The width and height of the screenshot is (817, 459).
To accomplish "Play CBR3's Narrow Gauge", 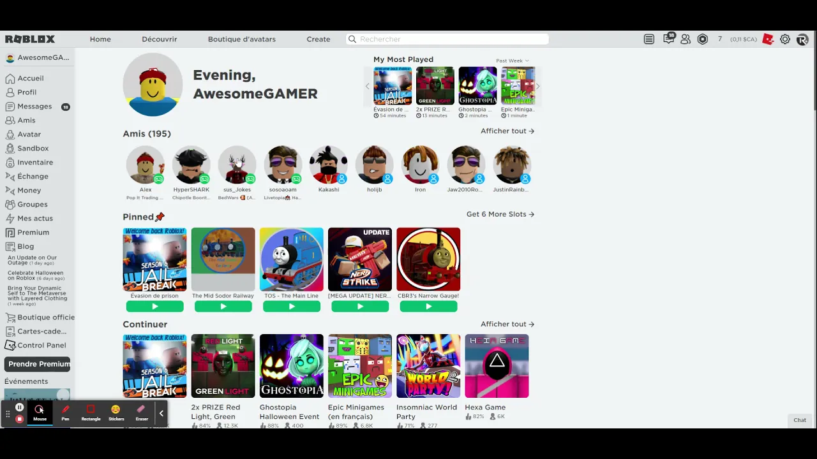I will 428,307.
